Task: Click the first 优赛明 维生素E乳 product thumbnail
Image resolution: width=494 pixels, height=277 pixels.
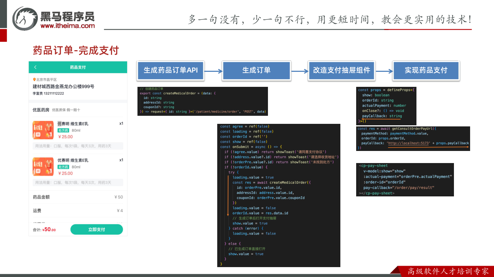Action: 43,130
